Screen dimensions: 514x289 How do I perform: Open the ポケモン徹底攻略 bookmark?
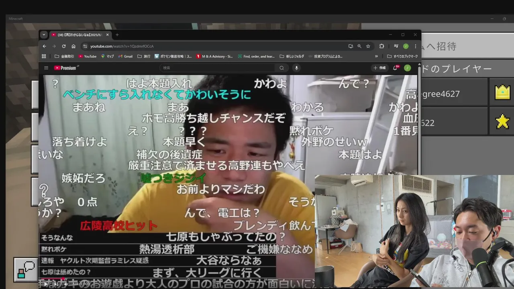pos(173,56)
